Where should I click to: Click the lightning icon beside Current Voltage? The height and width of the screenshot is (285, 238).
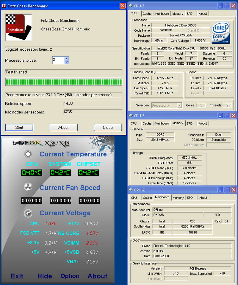click(x=28, y=213)
